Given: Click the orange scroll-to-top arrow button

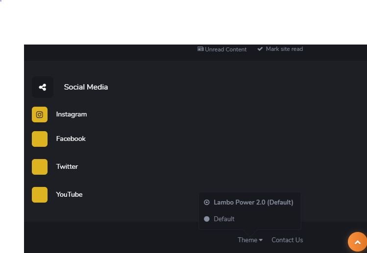Looking at the screenshot, I should tap(357, 242).
